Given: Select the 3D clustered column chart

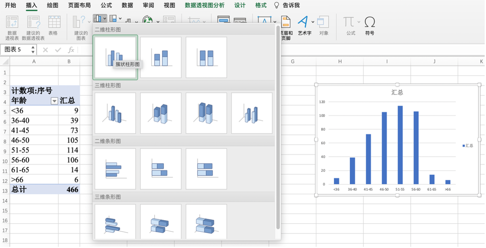Looking at the screenshot, I should (x=115, y=113).
